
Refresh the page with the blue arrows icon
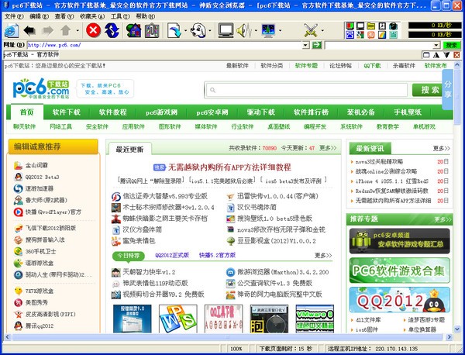[112, 30]
